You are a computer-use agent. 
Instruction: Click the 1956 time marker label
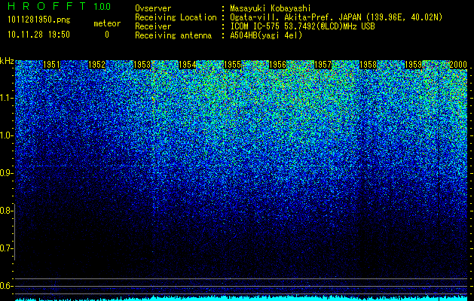[277, 65]
